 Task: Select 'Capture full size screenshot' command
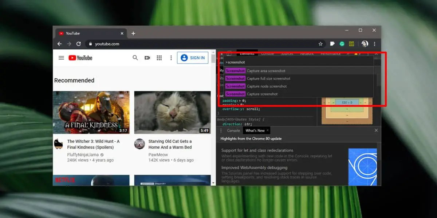pos(298,78)
